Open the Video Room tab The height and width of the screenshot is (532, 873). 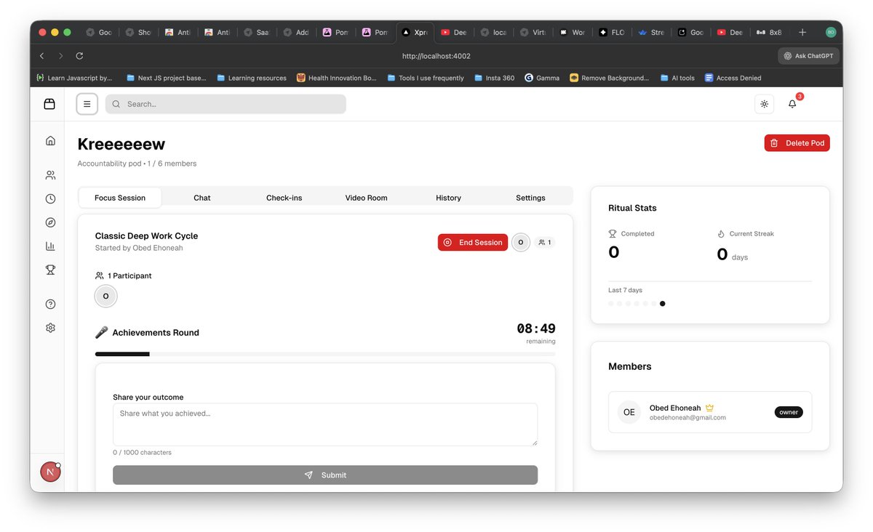[x=366, y=198]
